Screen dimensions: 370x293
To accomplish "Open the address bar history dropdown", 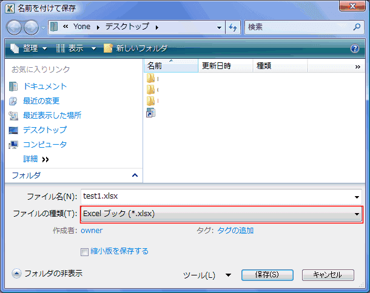I will [x=219, y=28].
